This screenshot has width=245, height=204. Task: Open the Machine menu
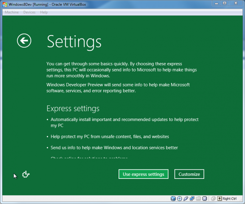(x=12, y=12)
